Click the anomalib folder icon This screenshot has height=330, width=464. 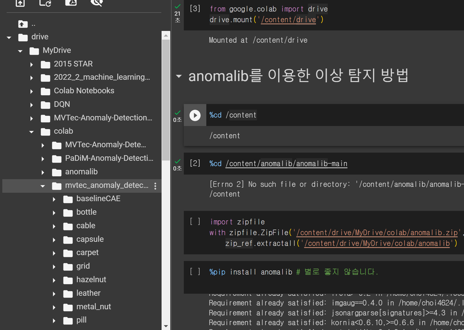pos(56,172)
